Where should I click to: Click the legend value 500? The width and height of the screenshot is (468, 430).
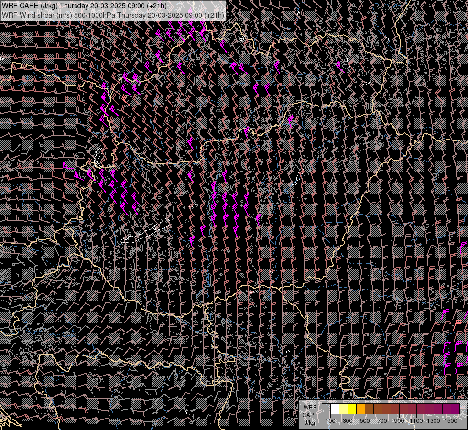[365, 421]
